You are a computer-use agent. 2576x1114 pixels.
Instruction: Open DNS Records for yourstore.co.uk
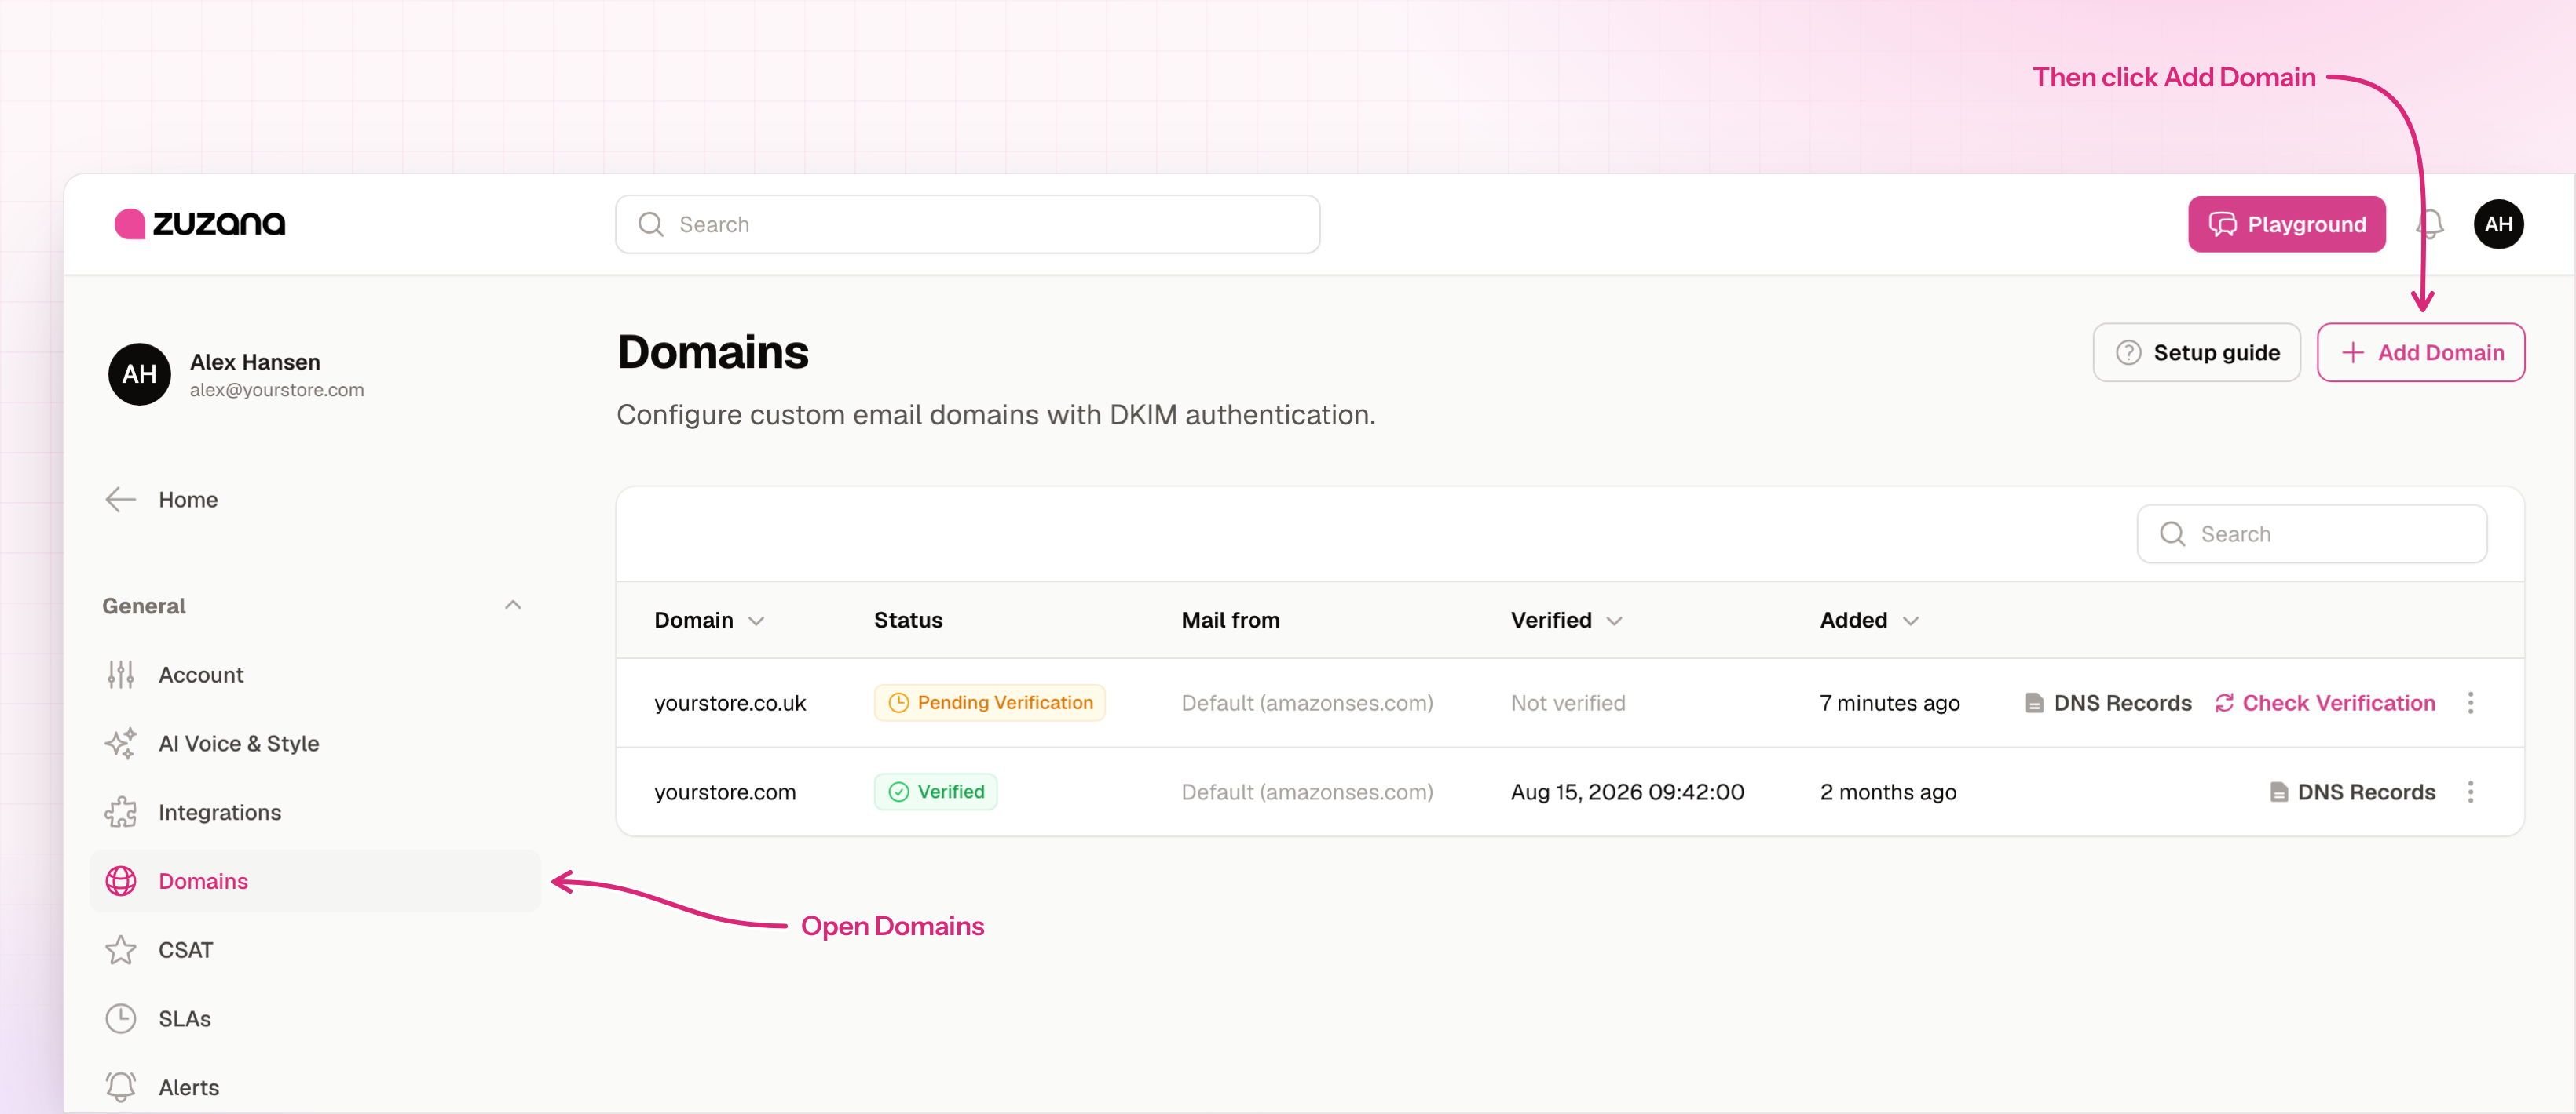(2108, 704)
